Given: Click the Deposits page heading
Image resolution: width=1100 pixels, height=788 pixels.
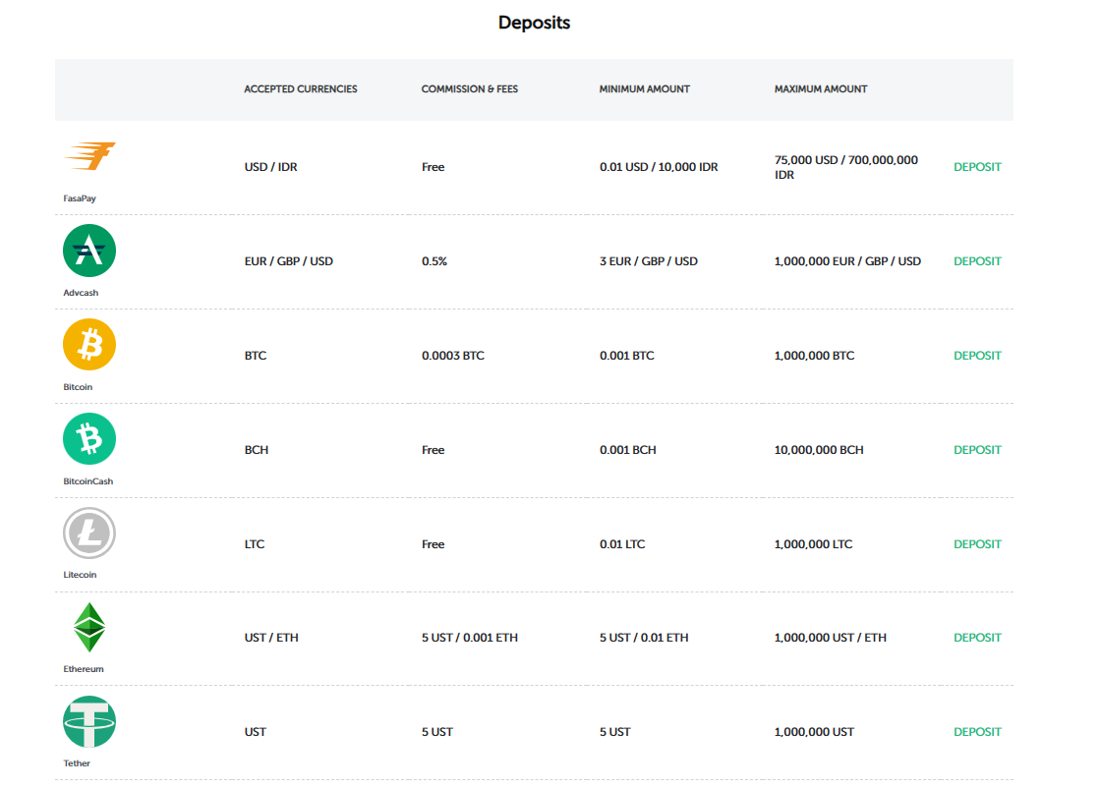Looking at the screenshot, I should click(x=534, y=23).
